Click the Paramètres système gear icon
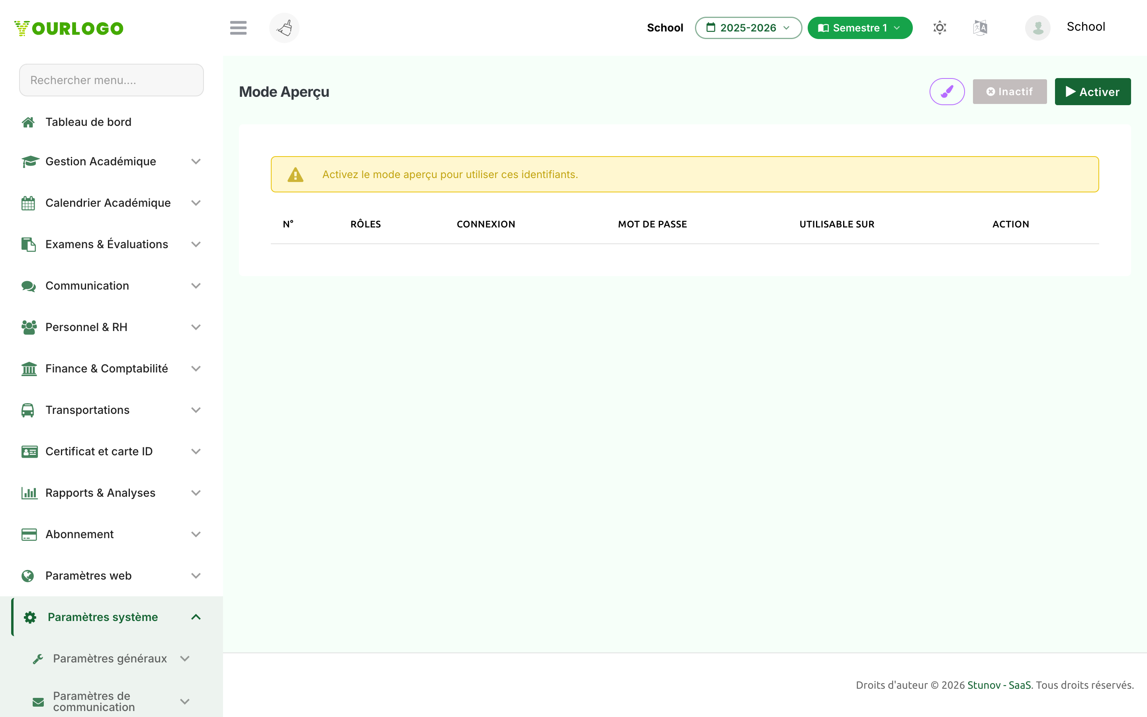The height and width of the screenshot is (717, 1147). coord(30,617)
